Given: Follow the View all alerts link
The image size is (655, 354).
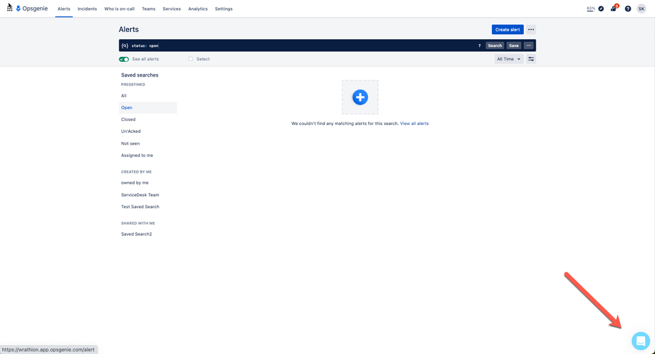Looking at the screenshot, I should [x=414, y=124].
